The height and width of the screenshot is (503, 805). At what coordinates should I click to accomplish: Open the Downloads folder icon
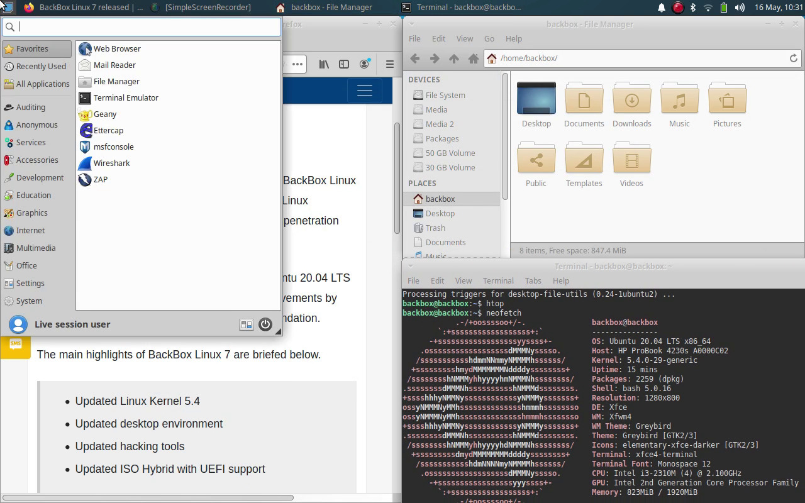click(x=632, y=104)
